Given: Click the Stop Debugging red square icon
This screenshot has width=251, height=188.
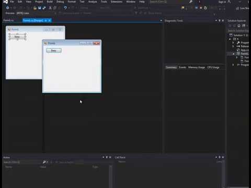Looking at the screenshot, I should coord(201,8).
